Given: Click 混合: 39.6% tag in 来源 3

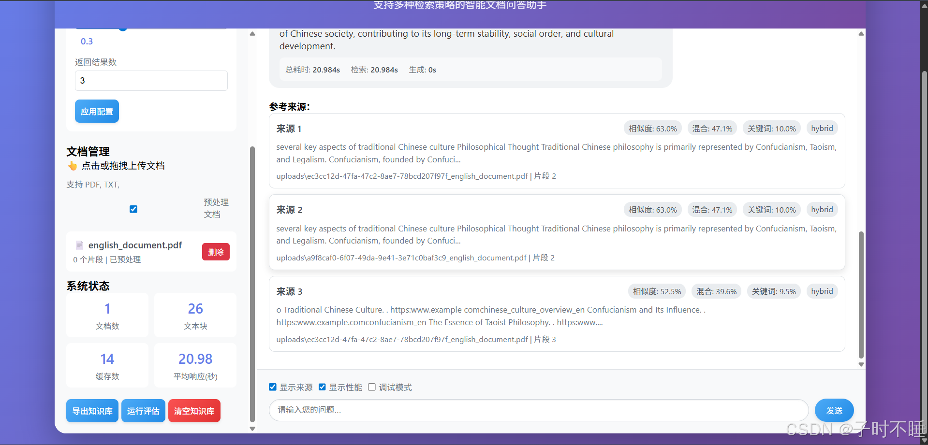Looking at the screenshot, I should [716, 291].
